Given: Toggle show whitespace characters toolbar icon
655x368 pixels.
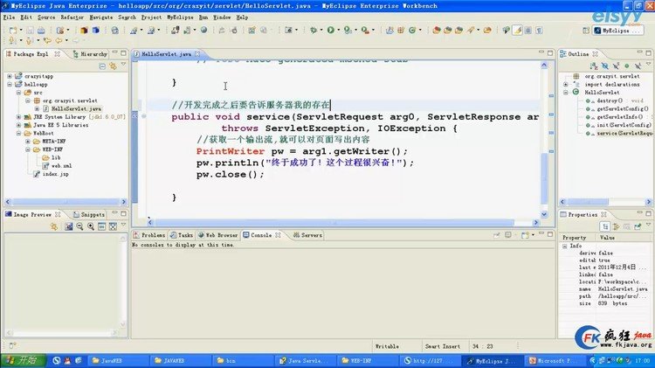Looking at the screenshot, I should pyautogui.click(x=539, y=30).
